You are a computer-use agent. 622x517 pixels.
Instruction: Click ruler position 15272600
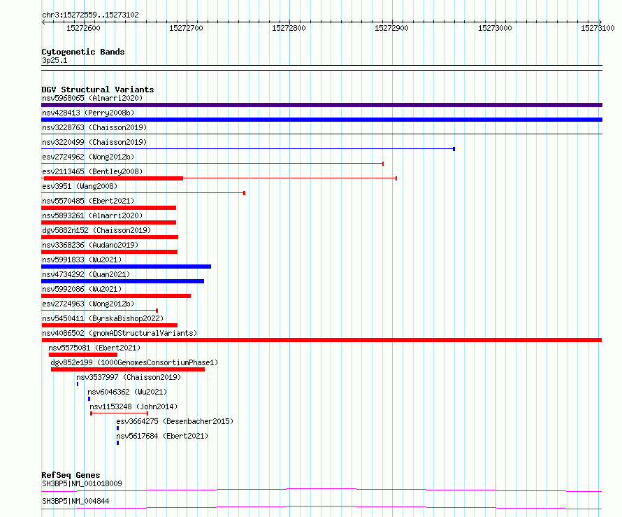(83, 28)
